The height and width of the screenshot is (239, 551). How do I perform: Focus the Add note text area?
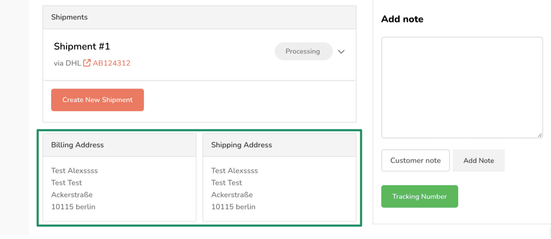[462, 87]
